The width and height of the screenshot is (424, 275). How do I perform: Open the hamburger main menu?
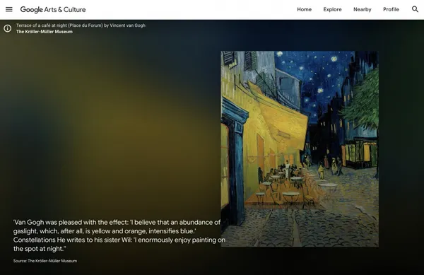tap(9, 9)
